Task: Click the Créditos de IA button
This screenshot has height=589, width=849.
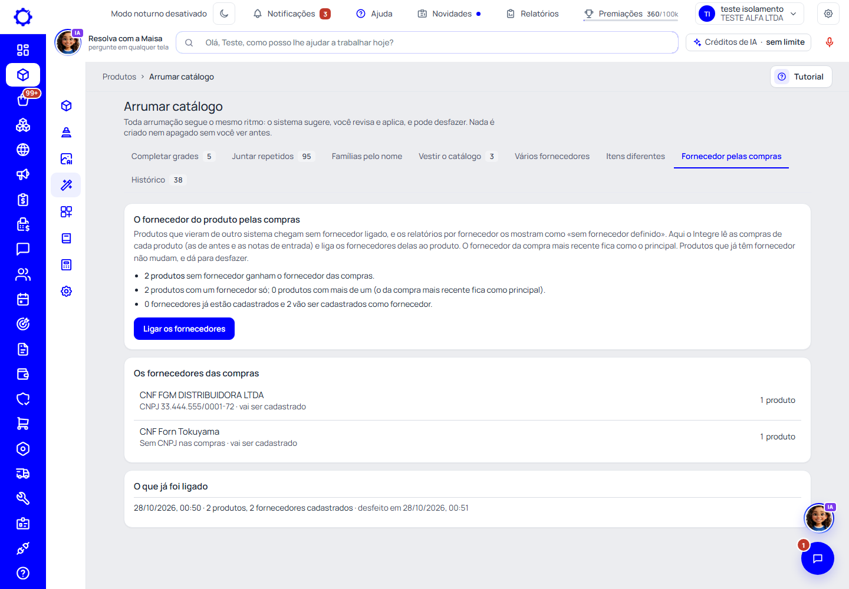Action: [x=749, y=42]
